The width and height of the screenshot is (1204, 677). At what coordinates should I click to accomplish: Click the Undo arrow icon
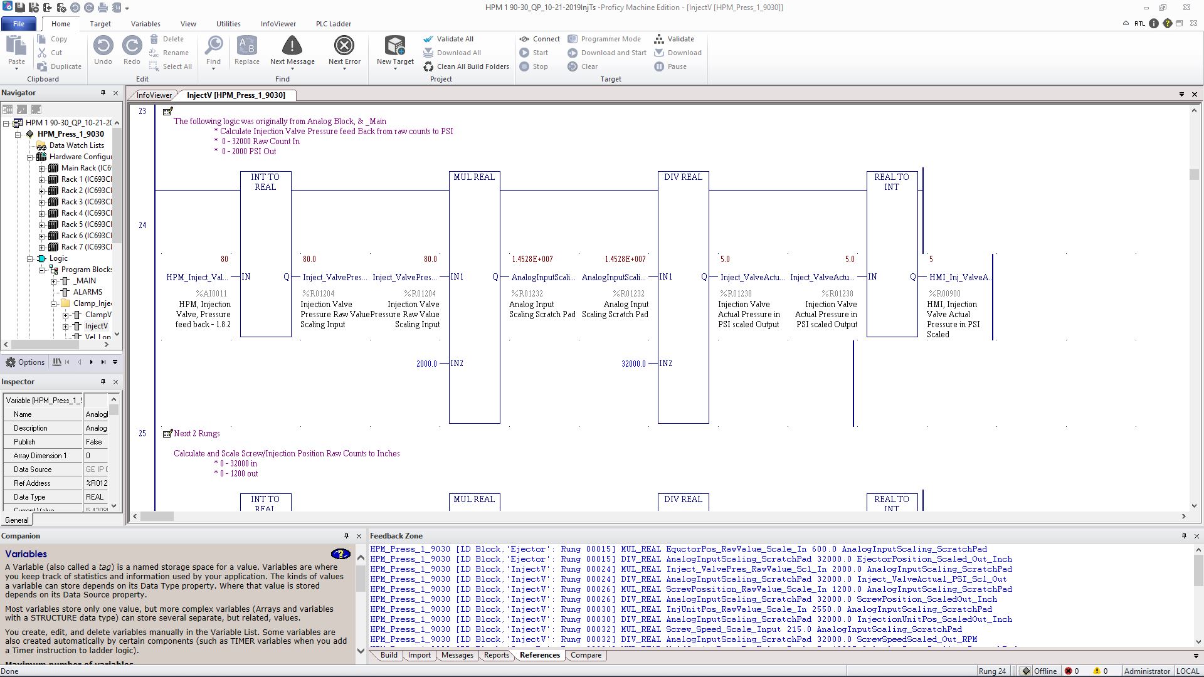pos(103,46)
